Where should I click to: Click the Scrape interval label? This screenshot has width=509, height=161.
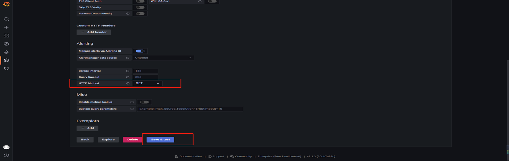[x=89, y=71]
